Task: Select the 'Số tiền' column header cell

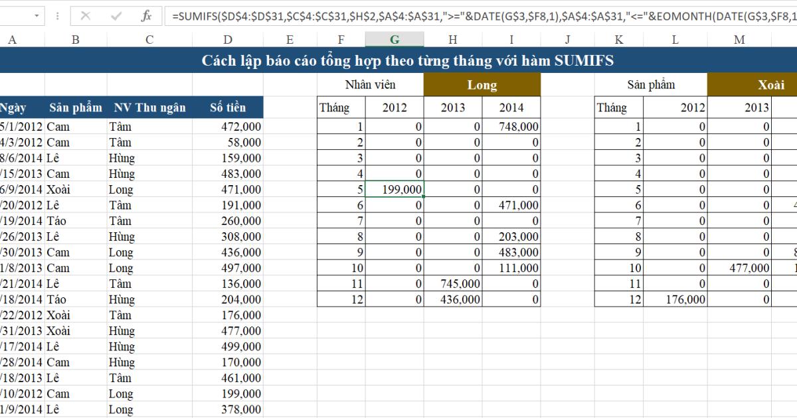Action: coord(228,107)
